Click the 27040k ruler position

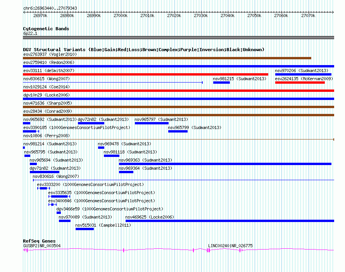click(228, 15)
